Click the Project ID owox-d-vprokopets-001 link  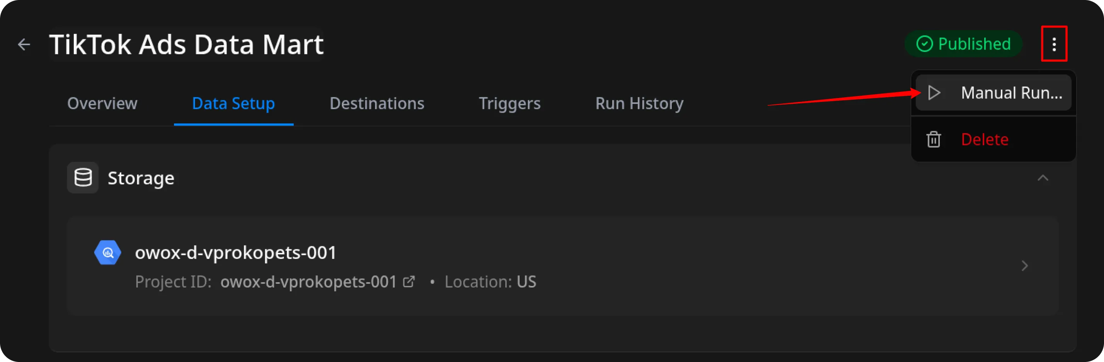pos(308,282)
